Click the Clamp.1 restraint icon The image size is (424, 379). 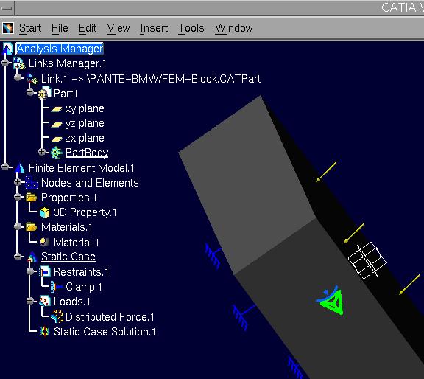pos(56,287)
